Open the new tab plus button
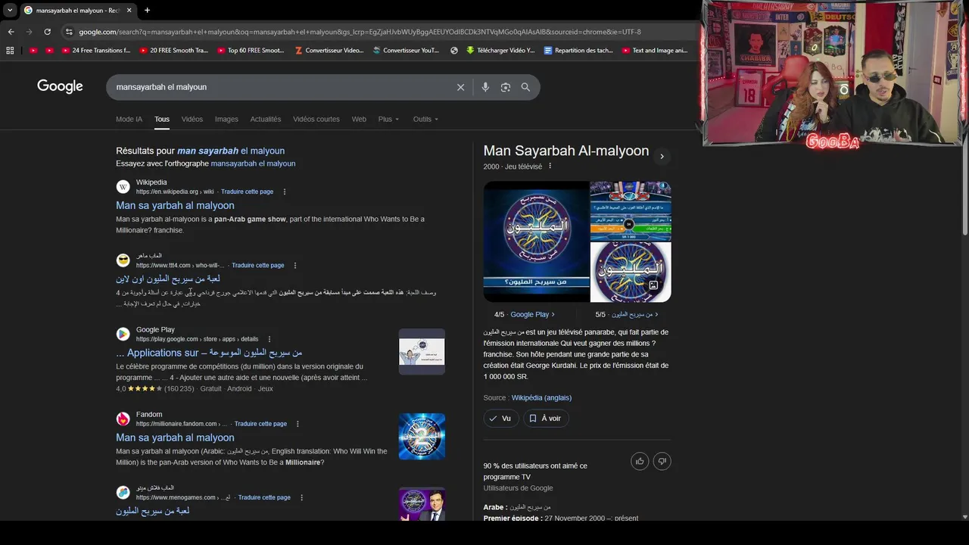The height and width of the screenshot is (545, 969). (147, 10)
